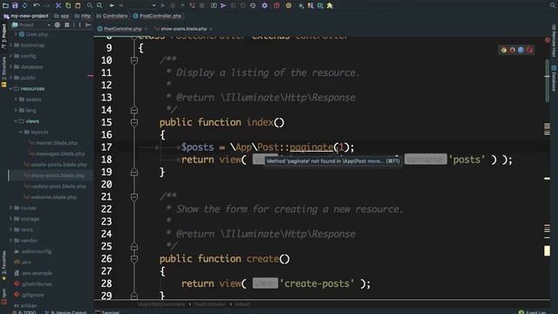Expand the public folder
Viewport: 558px width, 314px height.
tap(11, 78)
